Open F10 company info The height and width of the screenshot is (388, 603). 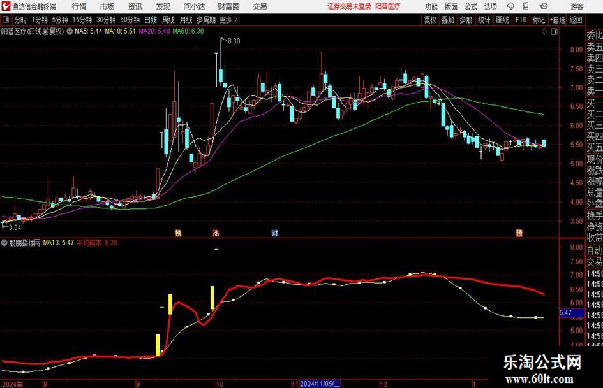tap(521, 20)
